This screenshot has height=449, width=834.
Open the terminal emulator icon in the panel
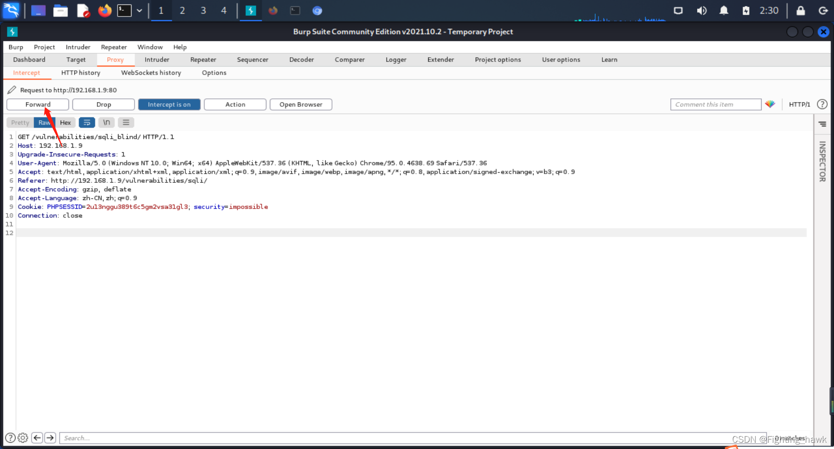[124, 11]
